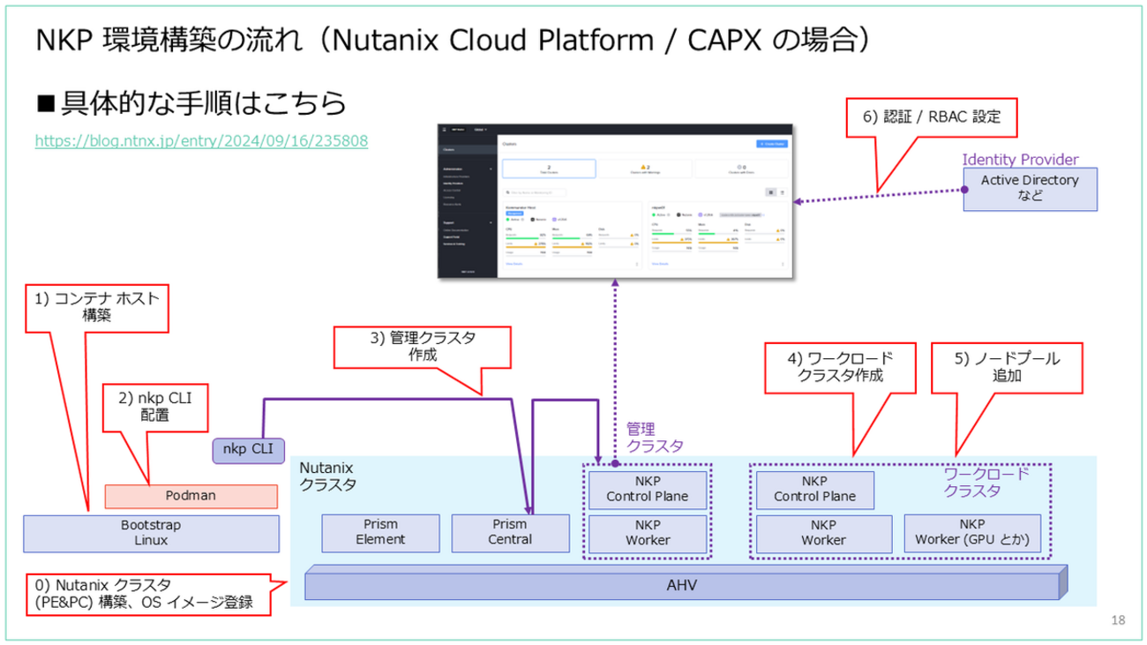
Task: Click the Create Cluster button
Action: coord(772,144)
